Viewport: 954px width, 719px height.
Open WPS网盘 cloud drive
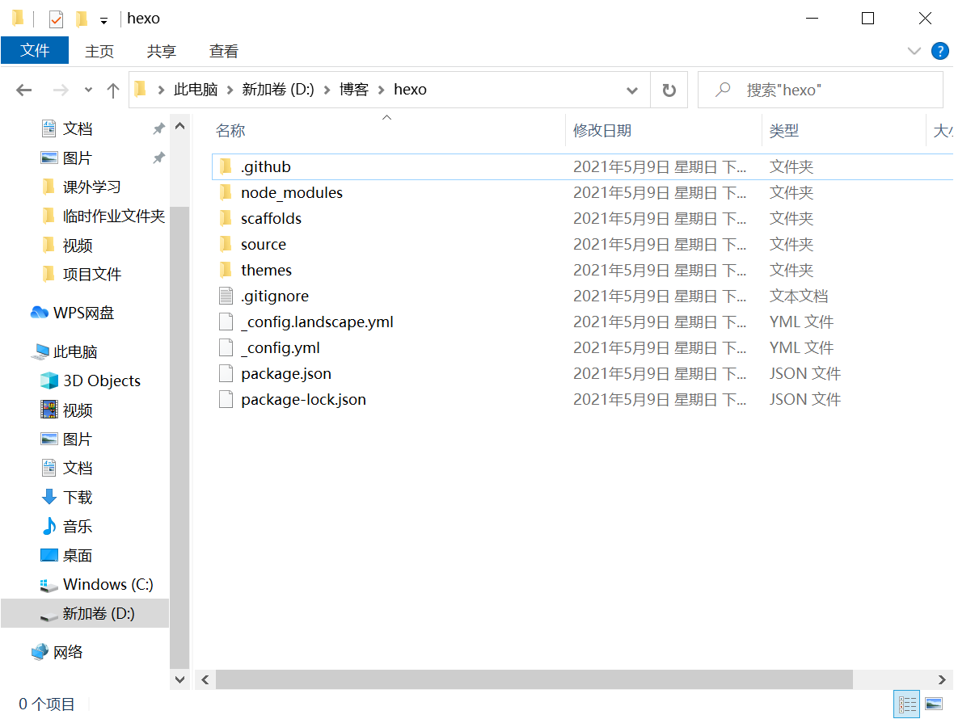click(x=83, y=313)
